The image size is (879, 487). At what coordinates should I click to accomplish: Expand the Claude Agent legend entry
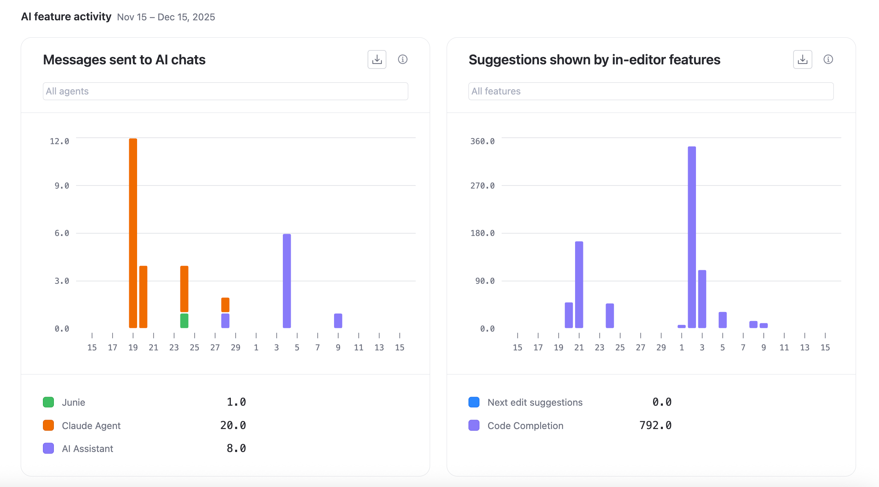(91, 426)
